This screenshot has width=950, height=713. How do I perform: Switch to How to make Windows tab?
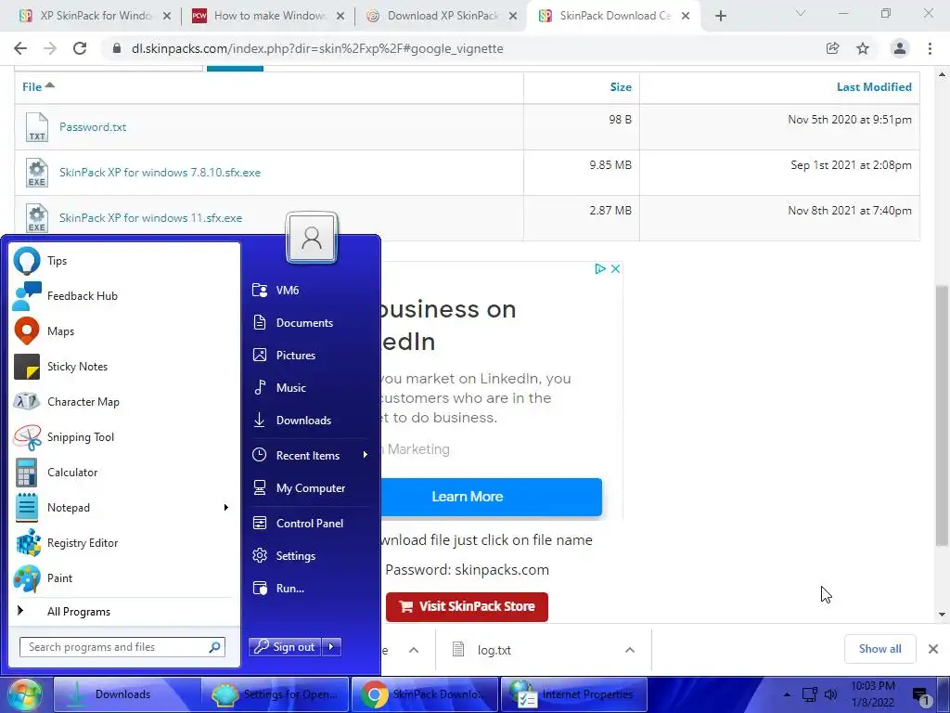click(x=269, y=16)
